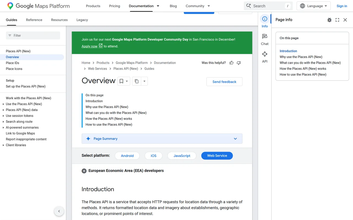Select the Web Service platform
Screen dimensions: 353x220
click(x=217, y=156)
